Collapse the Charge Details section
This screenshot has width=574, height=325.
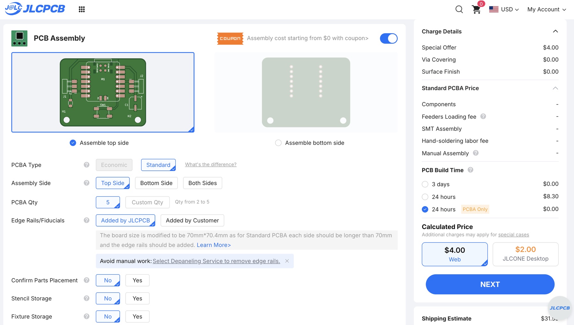click(555, 31)
